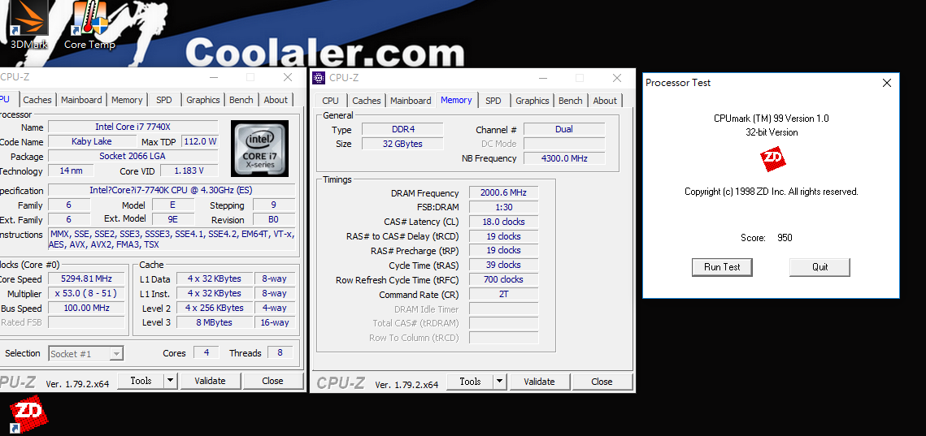Click the Score 950 text in Processor Test
This screenshot has height=436, width=926.
(x=767, y=238)
